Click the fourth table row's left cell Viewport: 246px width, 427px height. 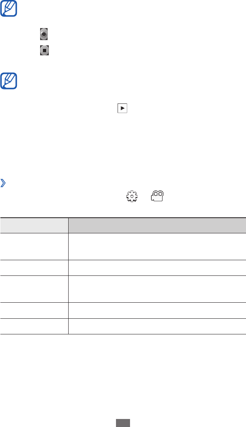(34, 310)
